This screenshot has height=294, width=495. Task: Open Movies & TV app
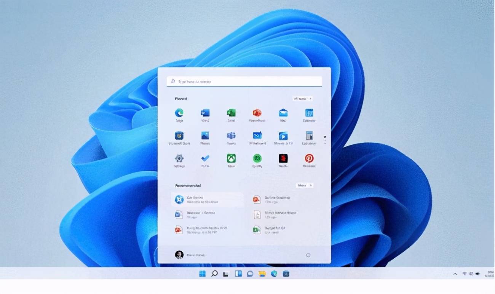[283, 136]
